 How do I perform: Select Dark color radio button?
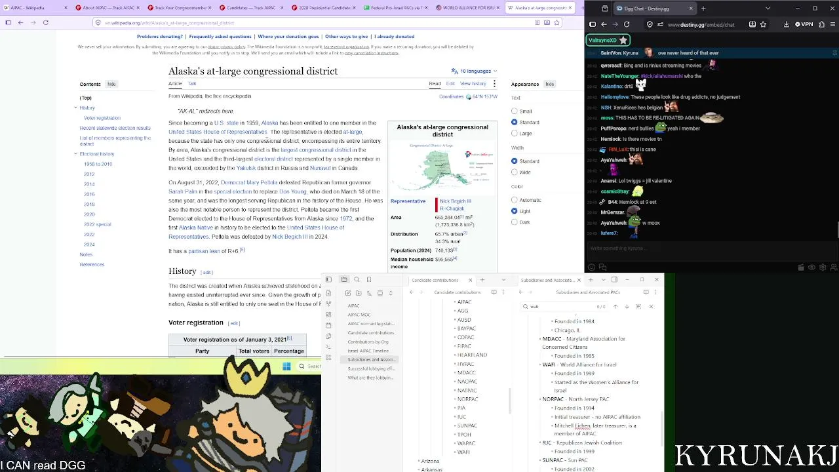coord(515,222)
